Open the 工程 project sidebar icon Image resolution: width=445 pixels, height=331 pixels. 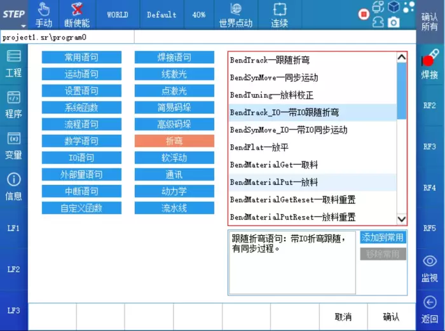pos(13,64)
